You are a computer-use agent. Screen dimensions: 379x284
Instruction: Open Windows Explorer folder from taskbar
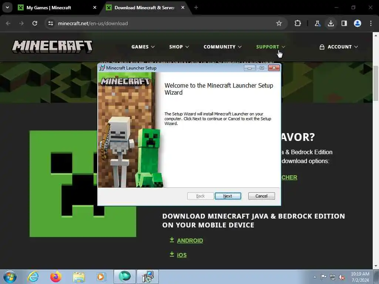[79, 277]
